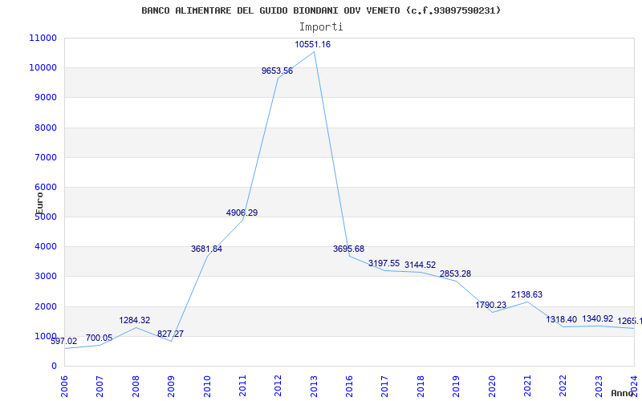The width and height of the screenshot is (642, 401).
Task: Click the 1340.92 data label
Action: pos(597,318)
